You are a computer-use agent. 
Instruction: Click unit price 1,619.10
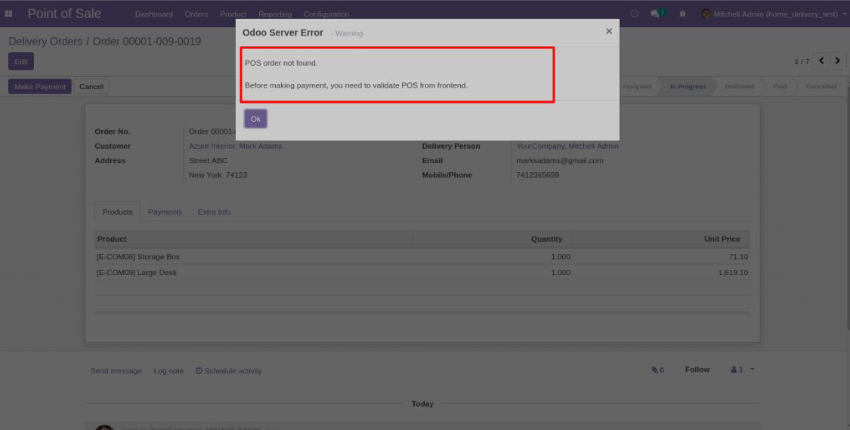pos(733,273)
